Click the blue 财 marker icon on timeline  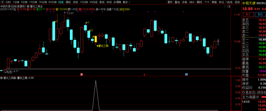point(186,74)
